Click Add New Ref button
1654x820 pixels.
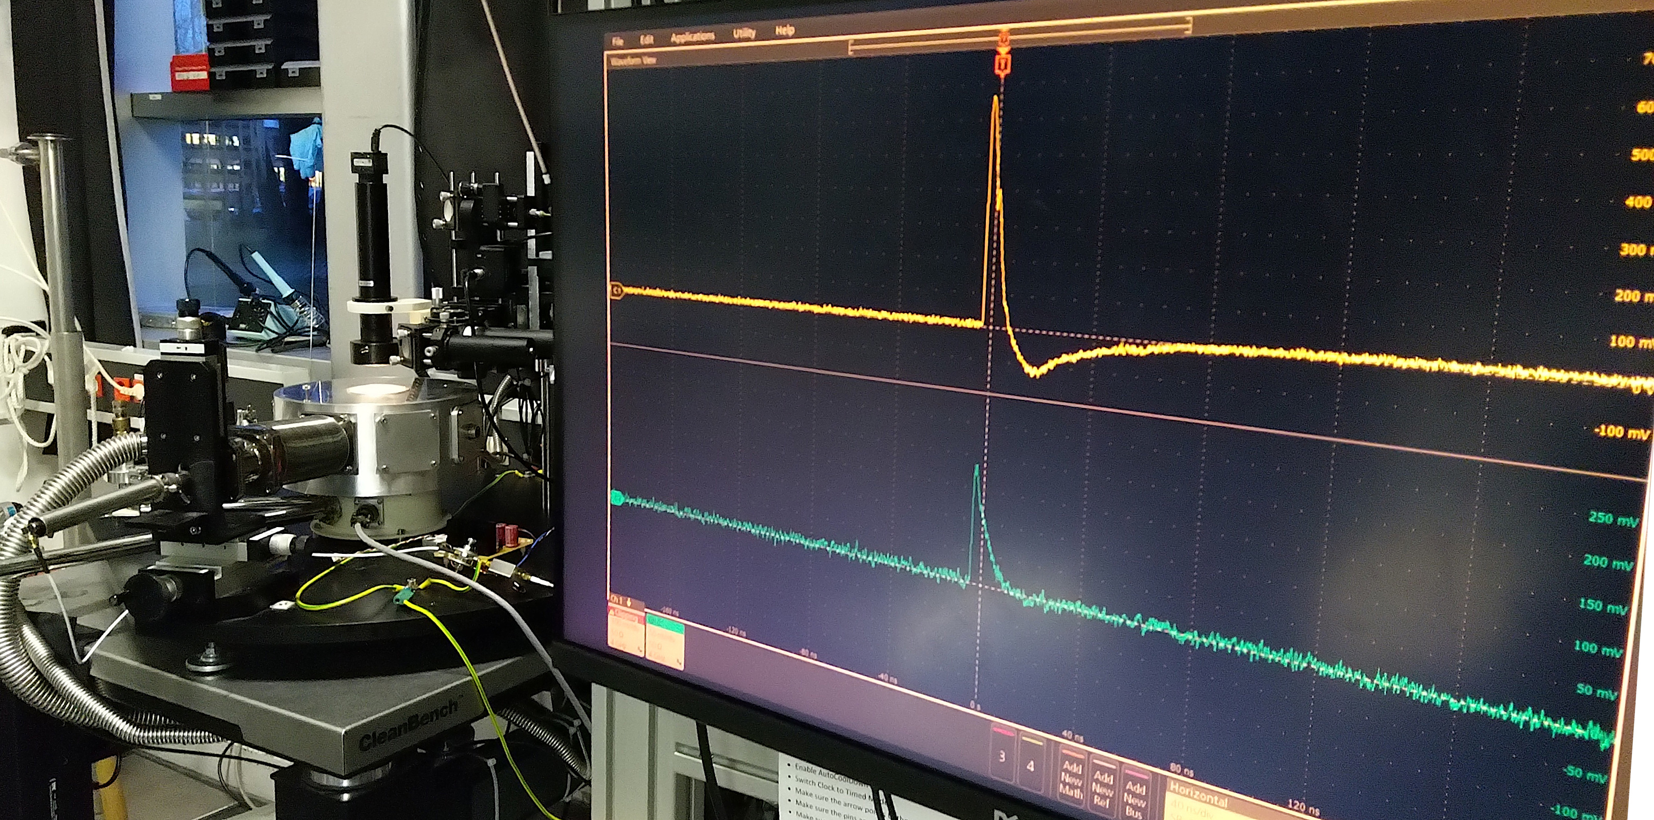[x=1103, y=787]
